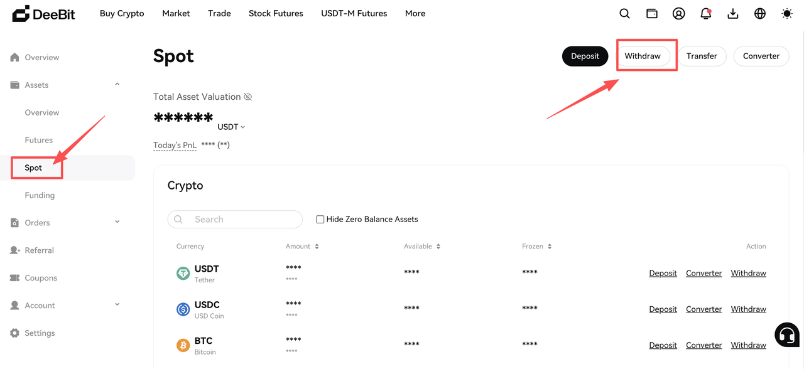Image resolution: width=804 pixels, height=369 pixels.
Task: Open the More menu
Action: pos(415,13)
